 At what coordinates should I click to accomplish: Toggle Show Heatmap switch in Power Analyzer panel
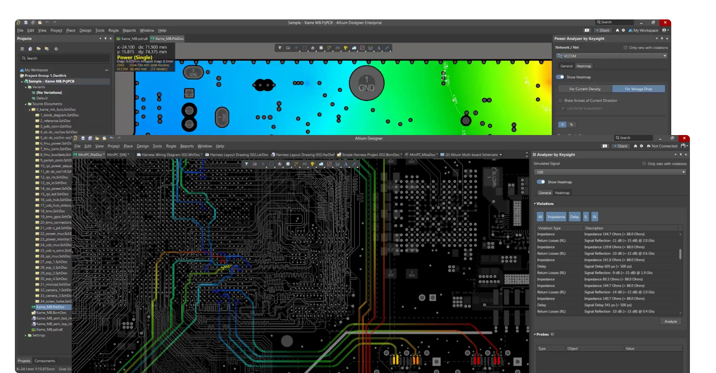tap(560, 77)
